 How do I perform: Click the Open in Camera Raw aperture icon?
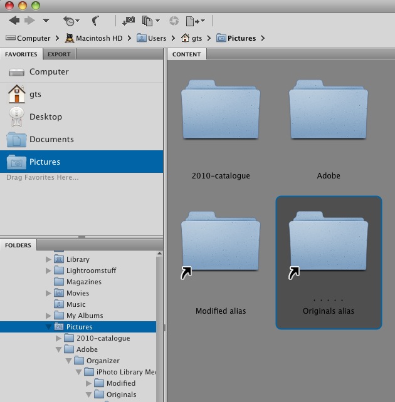(x=174, y=21)
